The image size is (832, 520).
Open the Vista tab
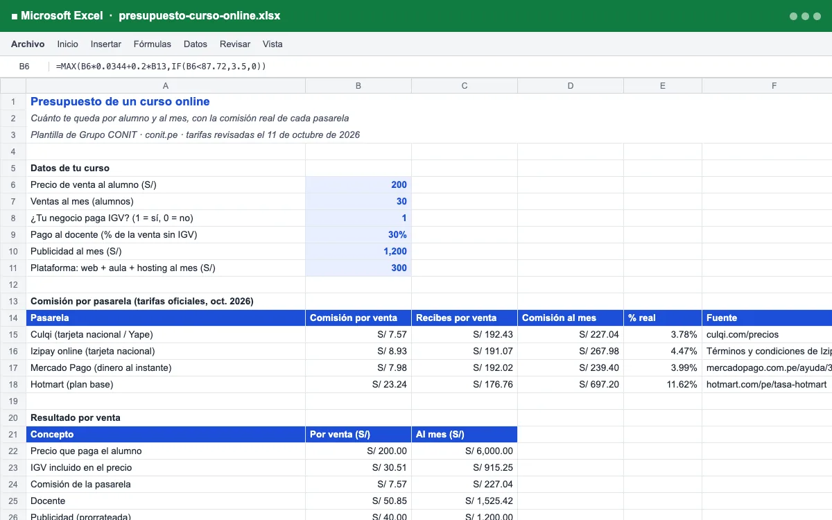pos(272,44)
